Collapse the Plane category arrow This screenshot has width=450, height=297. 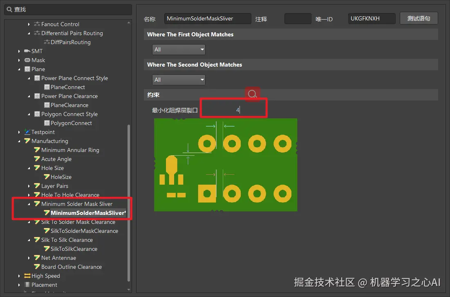tap(19, 69)
